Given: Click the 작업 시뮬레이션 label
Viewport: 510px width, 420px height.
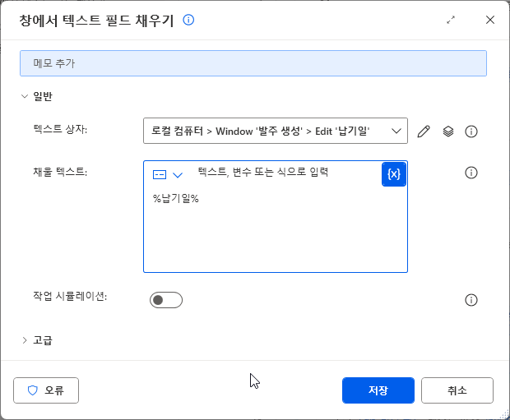Looking at the screenshot, I should pos(70,296).
